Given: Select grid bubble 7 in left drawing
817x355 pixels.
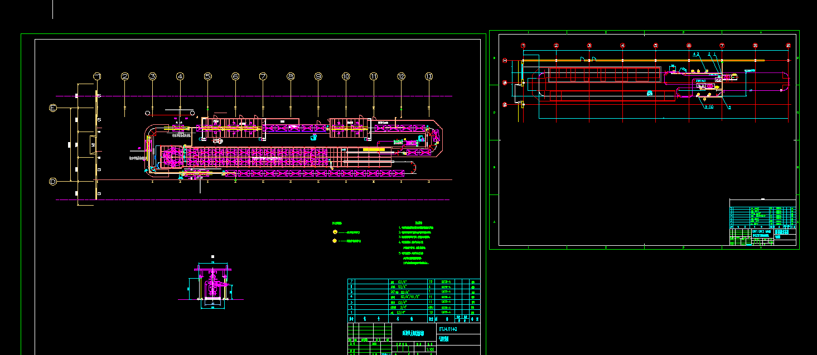Looking at the screenshot, I should (x=263, y=76).
